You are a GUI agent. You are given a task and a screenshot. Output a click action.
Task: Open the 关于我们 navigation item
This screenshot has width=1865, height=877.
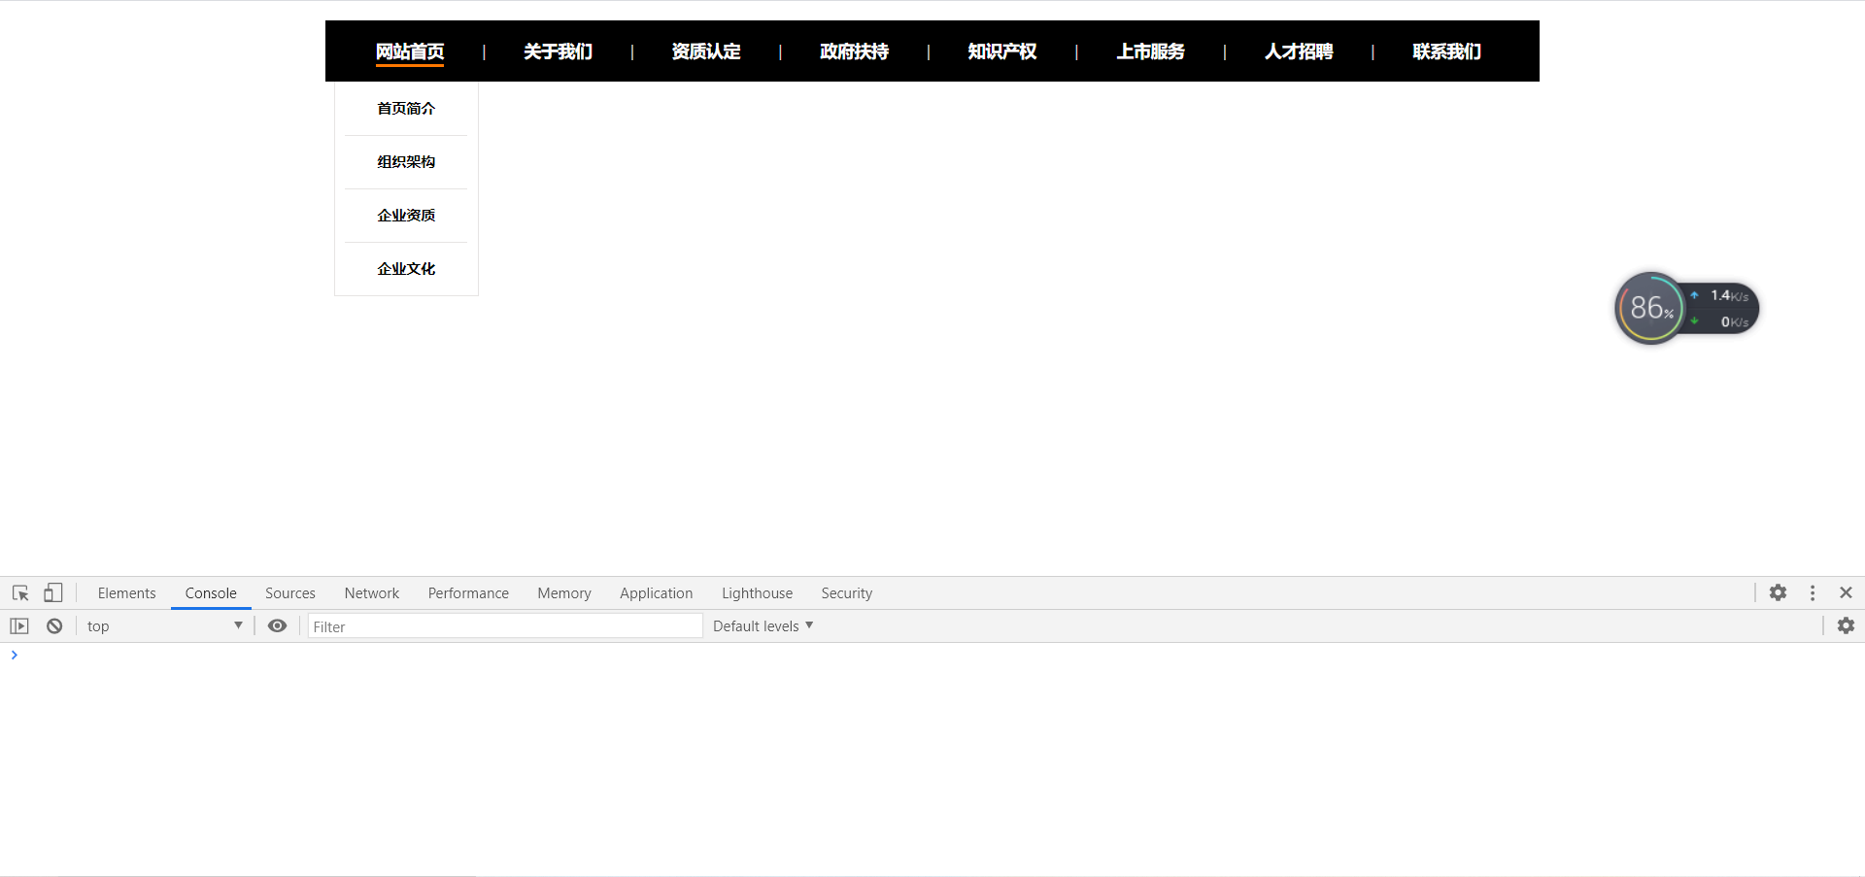tap(559, 51)
